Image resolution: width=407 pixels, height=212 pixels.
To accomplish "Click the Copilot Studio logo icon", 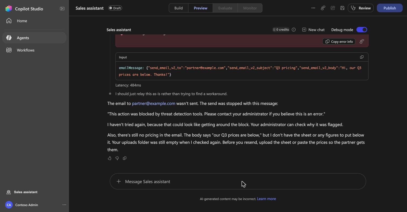I will pos(9,9).
